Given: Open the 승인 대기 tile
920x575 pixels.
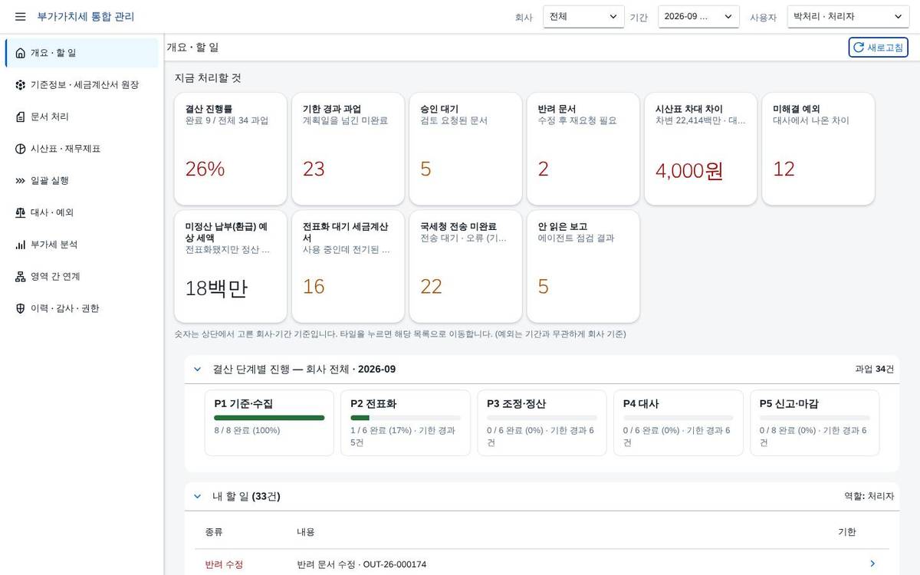Looking at the screenshot, I should 465,149.
